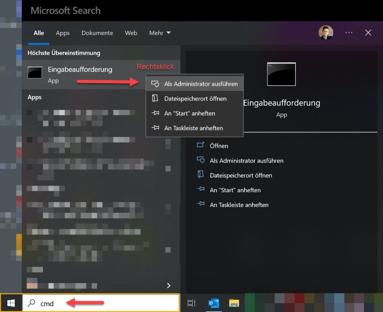Open the Windows Start menu
This screenshot has width=383, height=312.
(x=11, y=303)
